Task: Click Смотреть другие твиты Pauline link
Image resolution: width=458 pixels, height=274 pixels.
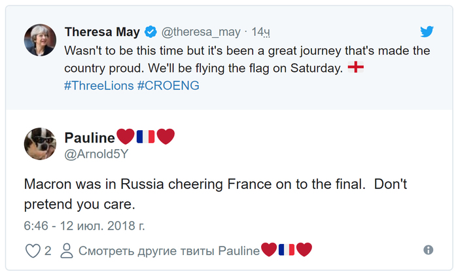Action: (x=167, y=250)
